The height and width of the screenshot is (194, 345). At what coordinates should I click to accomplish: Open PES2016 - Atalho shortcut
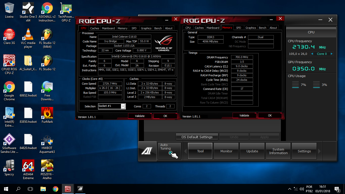[47, 169]
